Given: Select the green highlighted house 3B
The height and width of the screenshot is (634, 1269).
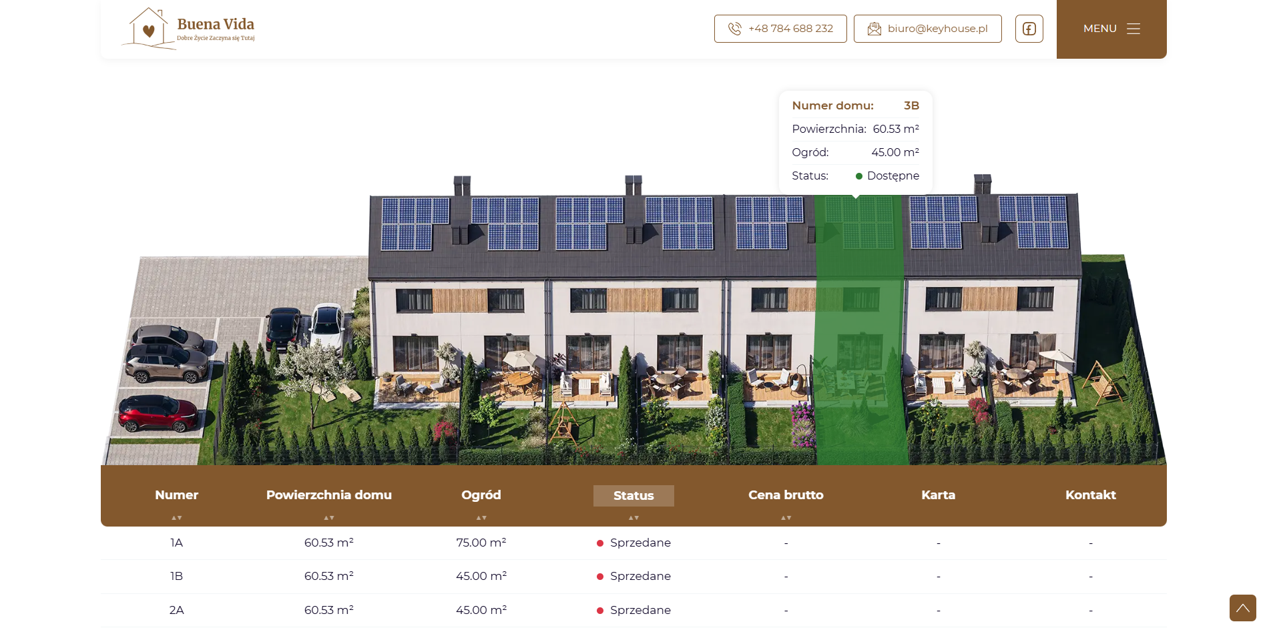Looking at the screenshot, I should click(x=860, y=330).
